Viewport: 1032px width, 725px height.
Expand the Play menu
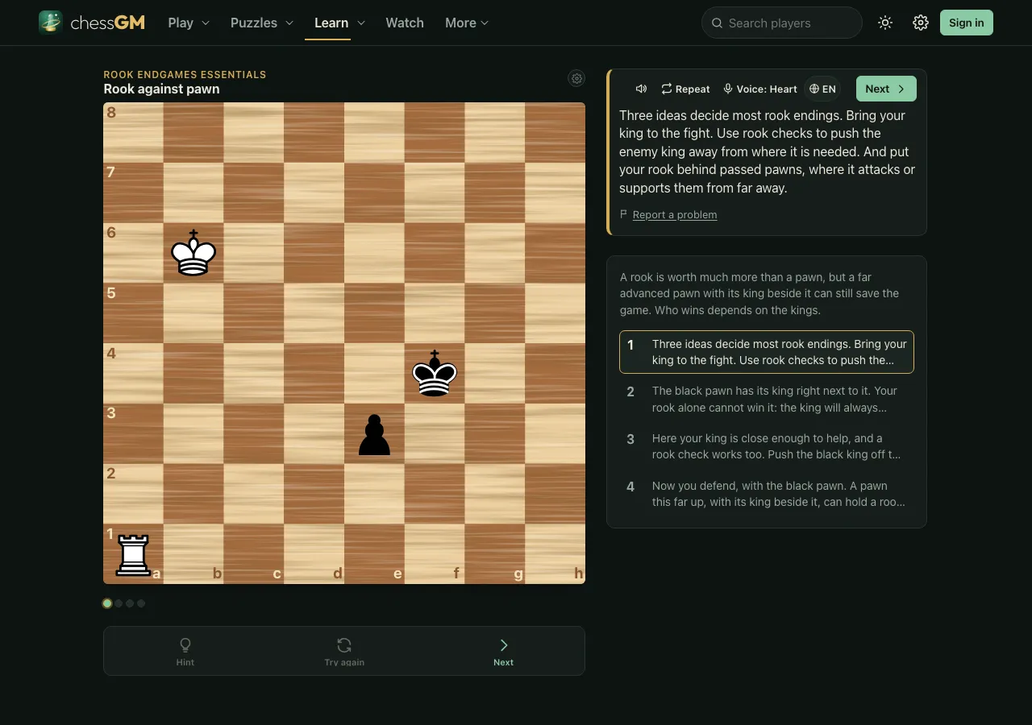[189, 23]
